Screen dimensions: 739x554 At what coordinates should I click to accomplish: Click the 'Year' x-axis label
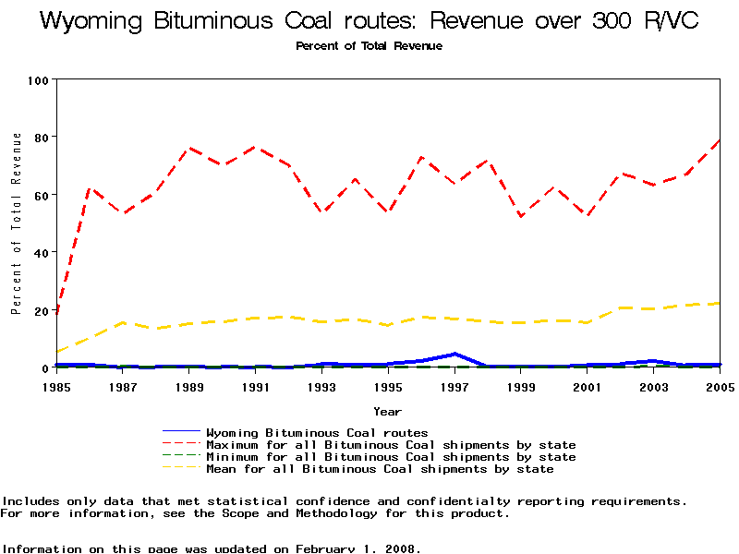tap(387, 411)
